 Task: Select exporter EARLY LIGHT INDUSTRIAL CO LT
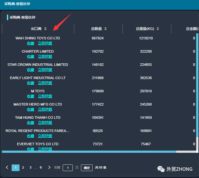coord(38,78)
